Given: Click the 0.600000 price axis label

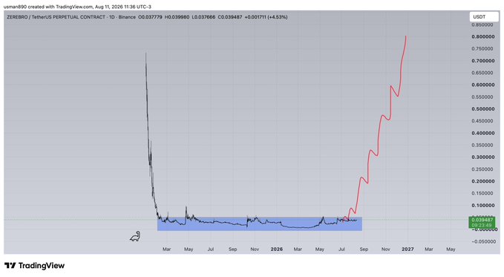Looking at the screenshot, I should pos(483,85).
